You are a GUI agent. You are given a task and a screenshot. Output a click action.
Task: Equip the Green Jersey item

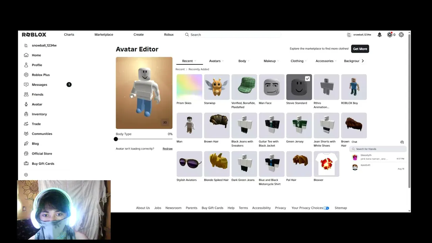coord(299,126)
